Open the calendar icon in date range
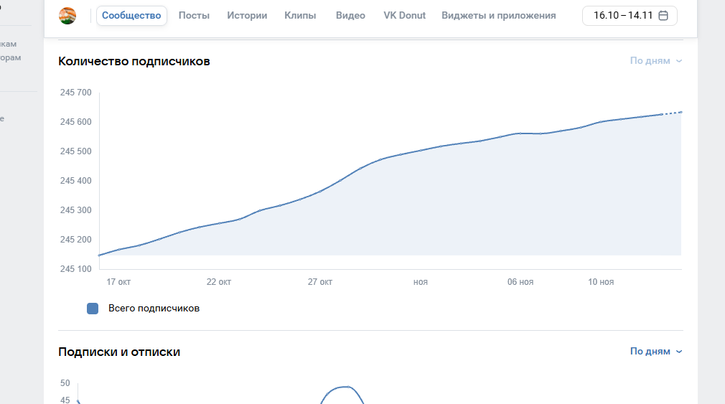The width and height of the screenshot is (725, 404). (x=663, y=16)
